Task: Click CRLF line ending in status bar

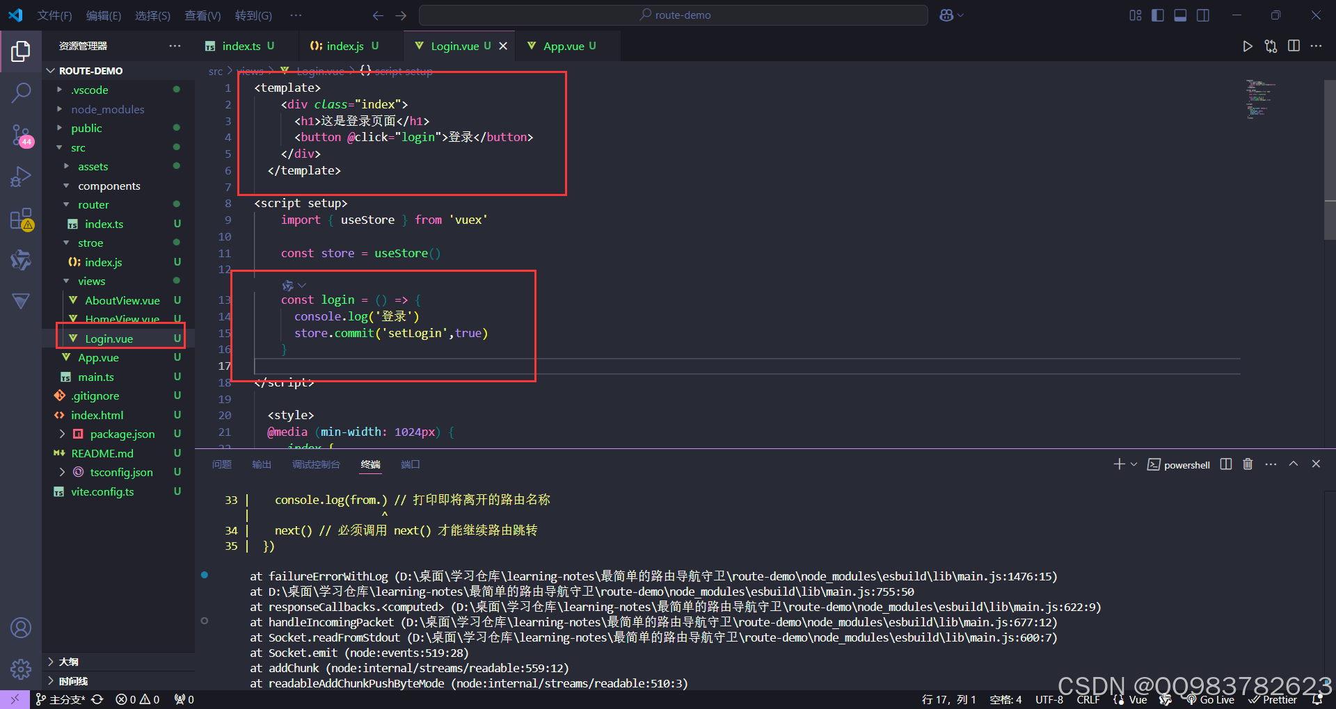Action: click(1088, 700)
